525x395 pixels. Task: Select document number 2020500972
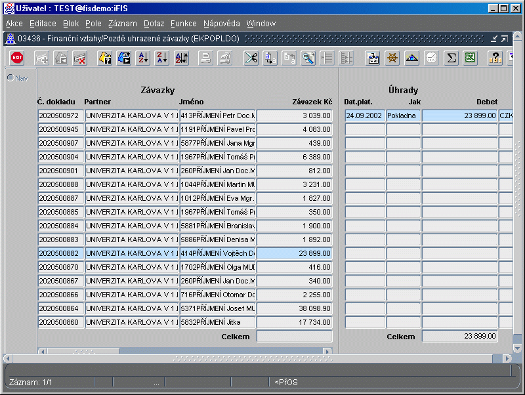click(x=60, y=115)
